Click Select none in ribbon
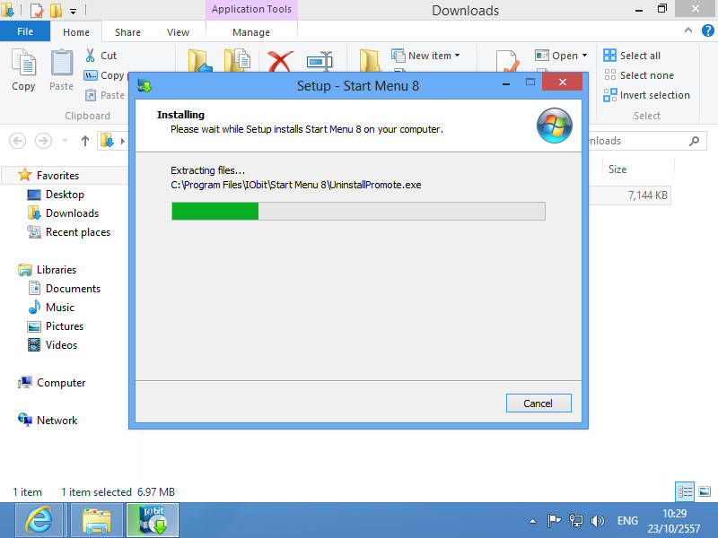The image size is (718, 538). [639, 75]
